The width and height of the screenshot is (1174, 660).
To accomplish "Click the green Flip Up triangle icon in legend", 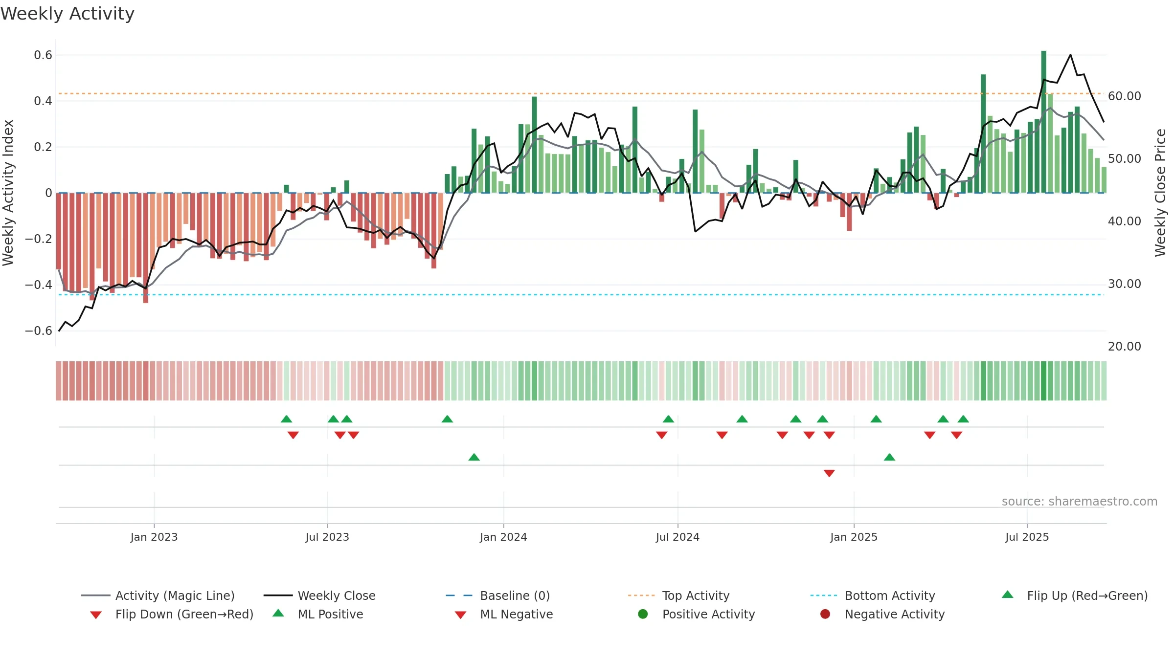I will (1008, 594).
